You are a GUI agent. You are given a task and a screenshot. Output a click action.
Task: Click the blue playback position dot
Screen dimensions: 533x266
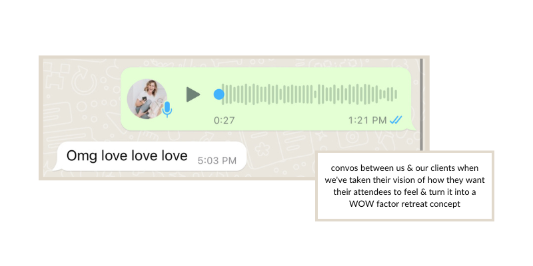219,94
